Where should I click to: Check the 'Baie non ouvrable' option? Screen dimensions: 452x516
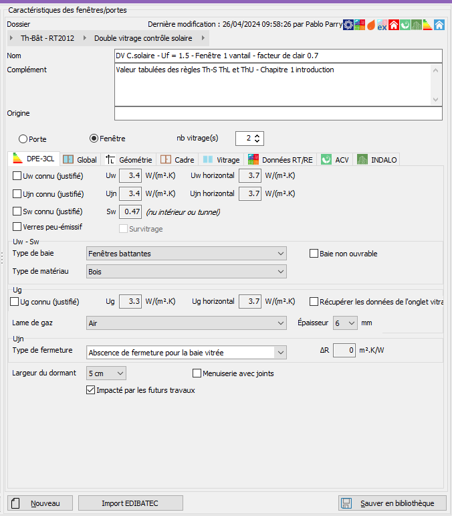(x=314, y=254)
